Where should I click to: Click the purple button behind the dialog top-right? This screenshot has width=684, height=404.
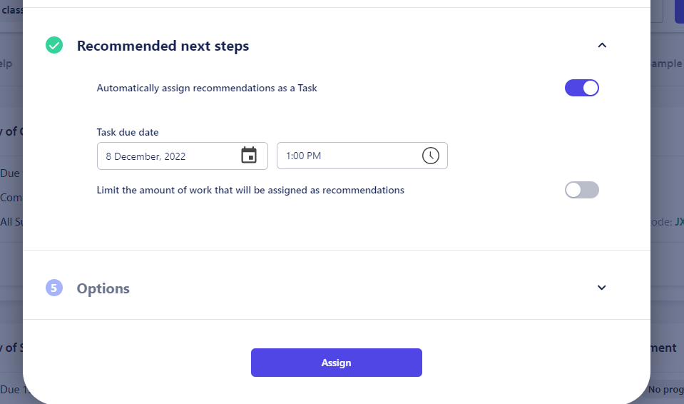tap(678, 11)
